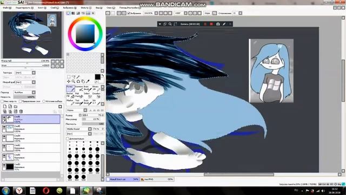Create a new raster layer
Viewport: 346px width, 195px height.
point(5,107)
